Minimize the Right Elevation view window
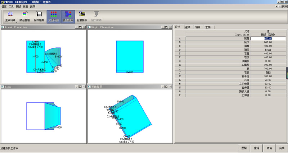Screen dimensions: 288x153 tap(163, 27)
